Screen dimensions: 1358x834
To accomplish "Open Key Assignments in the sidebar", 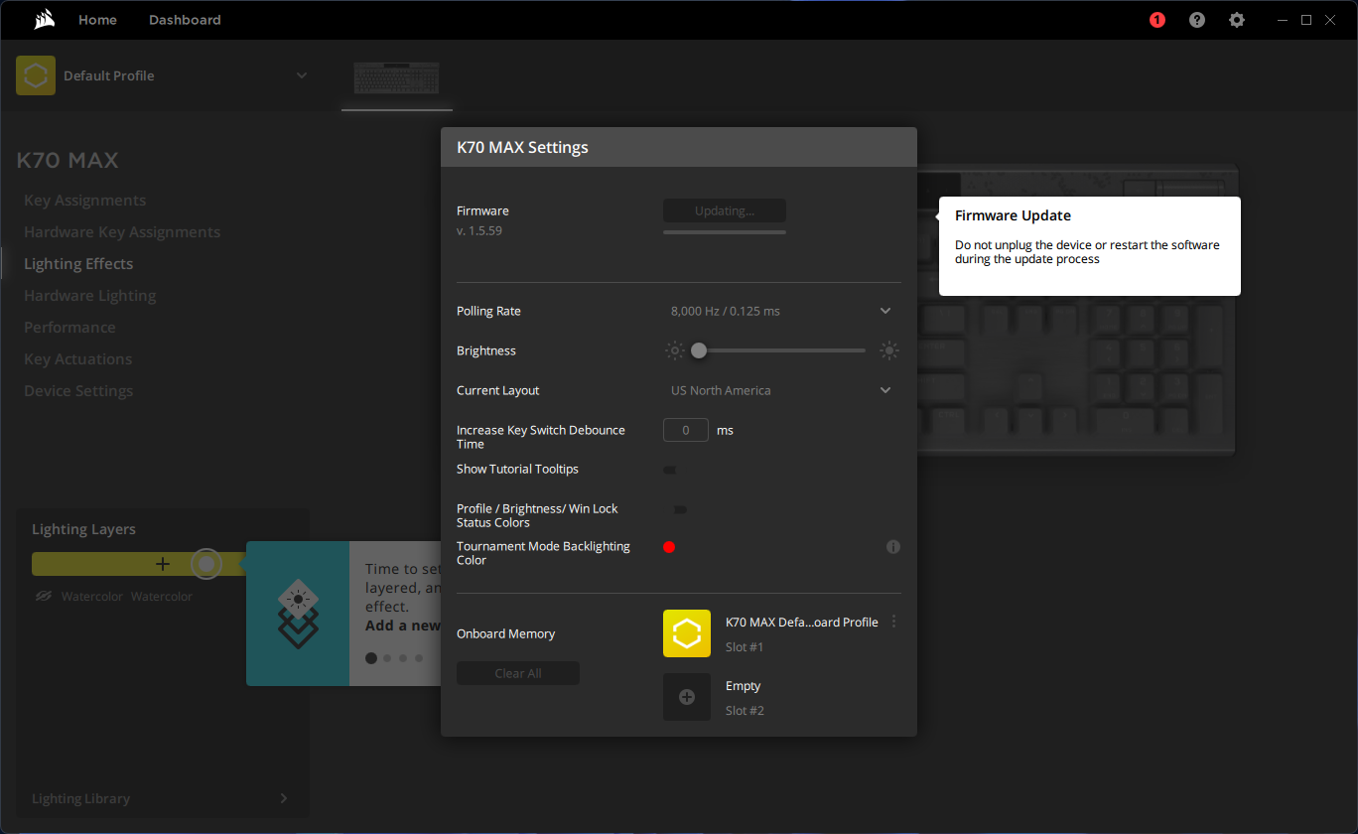I will coord(84,201).
